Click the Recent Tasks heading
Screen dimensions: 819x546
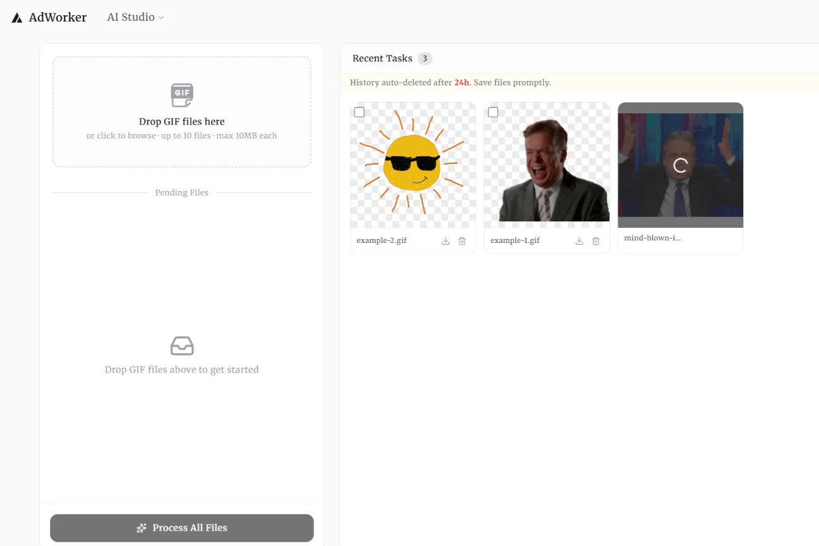382,58
